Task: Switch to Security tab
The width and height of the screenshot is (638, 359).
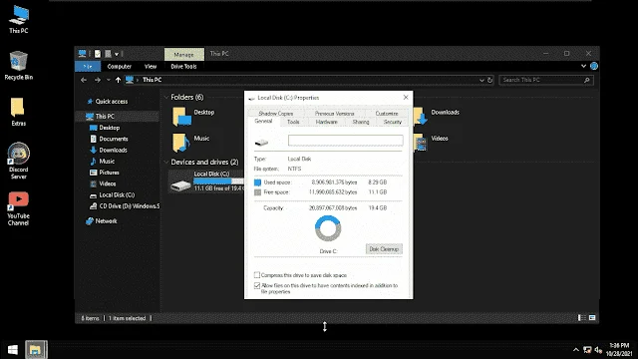Action: 393,122
